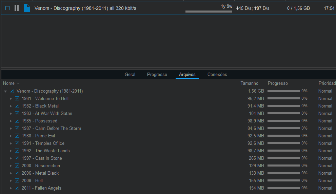This screenshot has height=194, width=336.
Task: Open the Conexões tab
Action: 217,74
